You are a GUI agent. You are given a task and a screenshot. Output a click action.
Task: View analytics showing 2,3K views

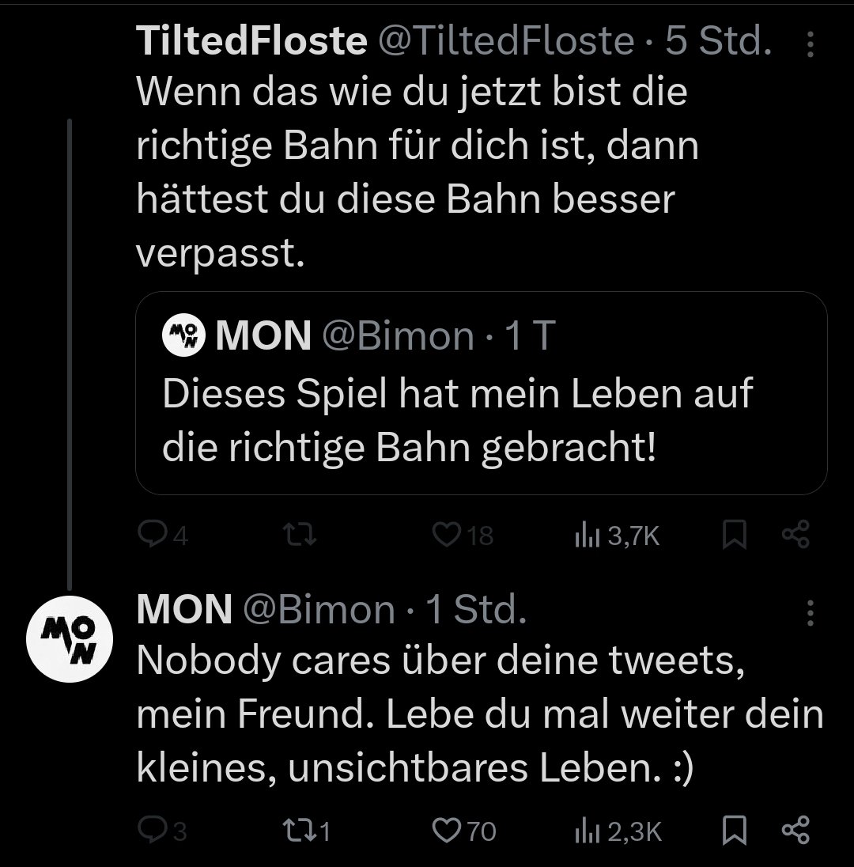point(618,831)
